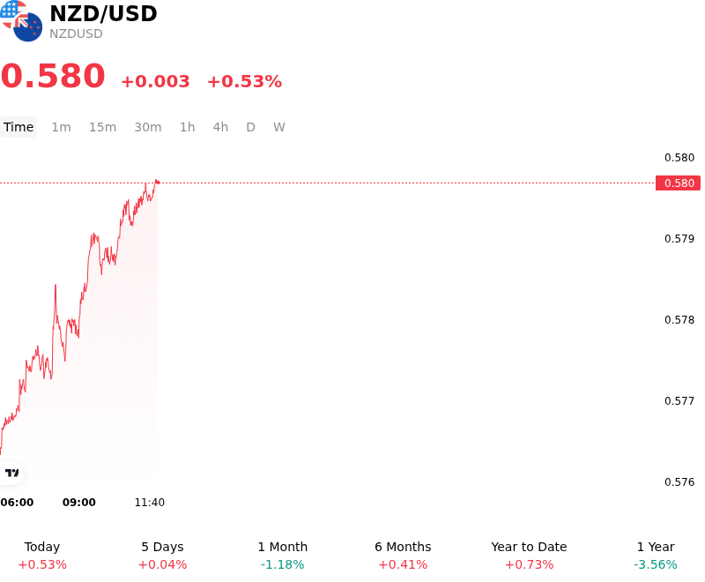The image size is (705, 582).
Task: Switch to the 15m interval
Action: (102, 127)
